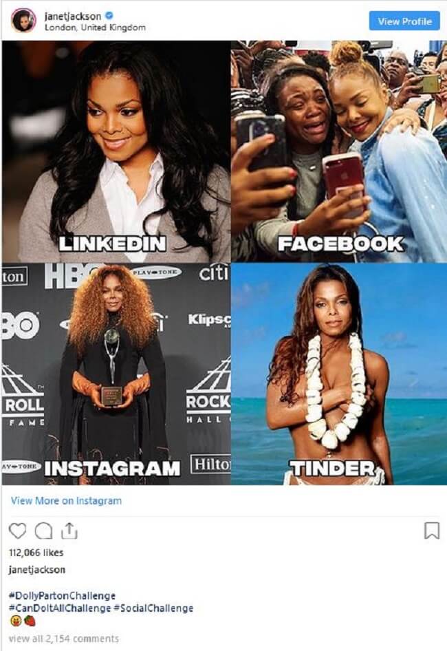Click the janetjackson username in the header

click(x=73, y=16)
